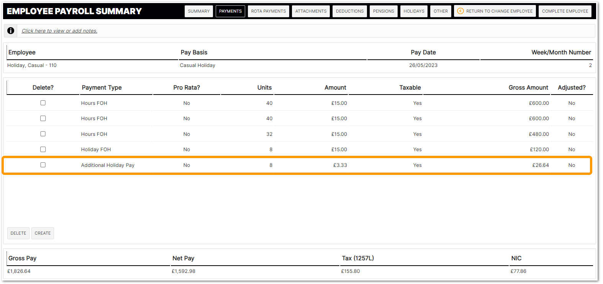Tick delete checkbox for Holiday FOH row
This screenshot has width=603, height=284.
tap(43, 149)
